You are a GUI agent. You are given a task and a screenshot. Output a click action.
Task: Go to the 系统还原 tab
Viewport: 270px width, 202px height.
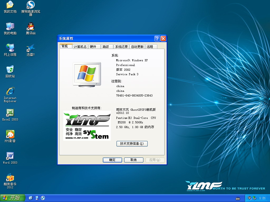point(121,47)
